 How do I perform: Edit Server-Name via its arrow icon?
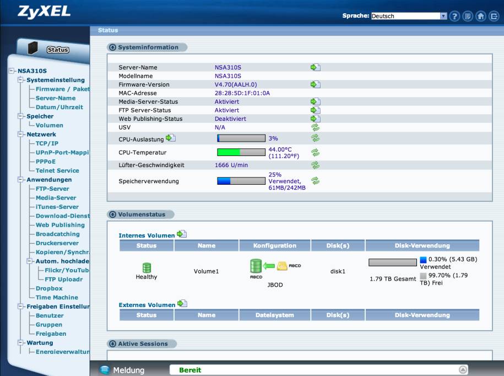pos(315,67)
